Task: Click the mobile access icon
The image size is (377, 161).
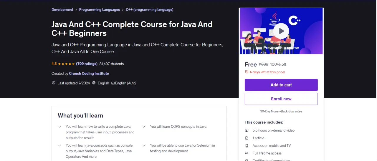Action: [x=247, y=146]
